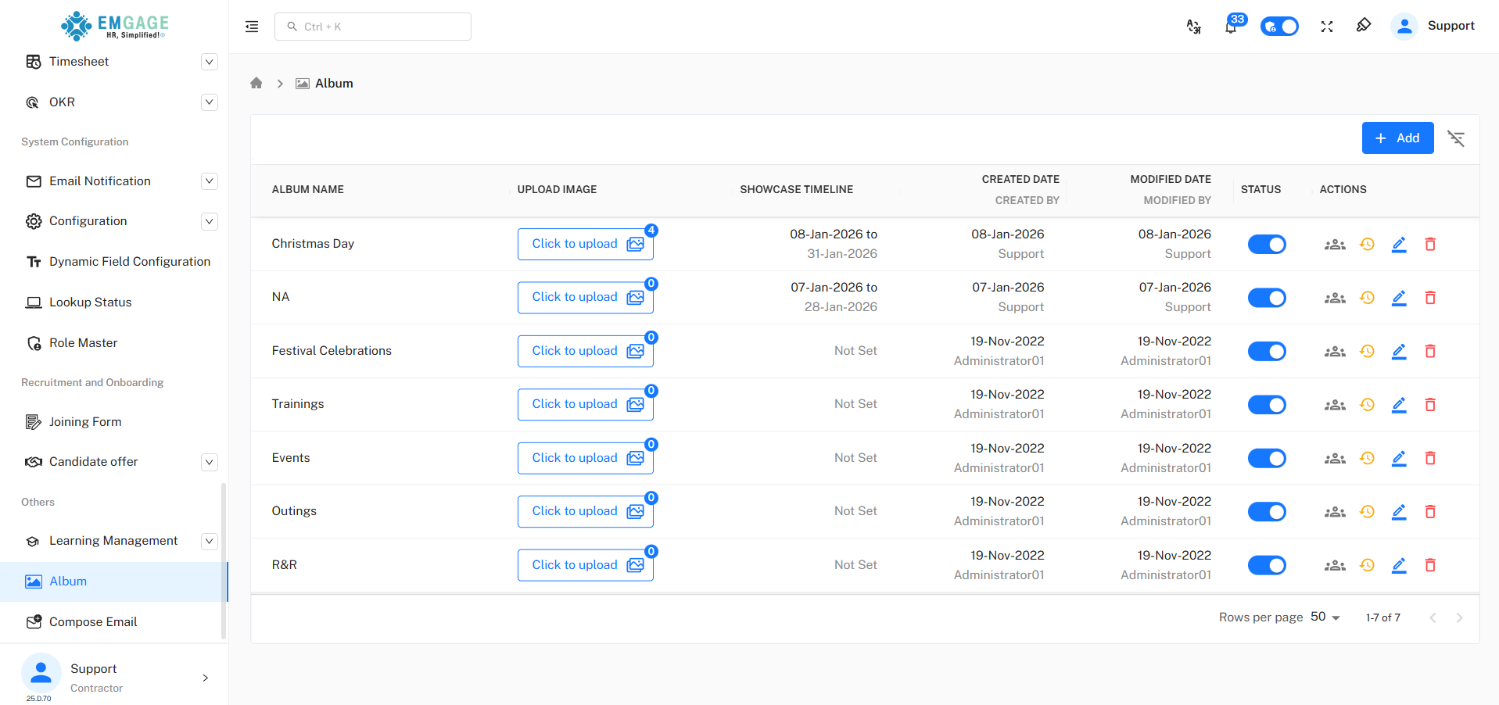The width and height of the screenshot is (1499, 705).
Task: Click the notifications bell icon
Action: coord(1231,27)
